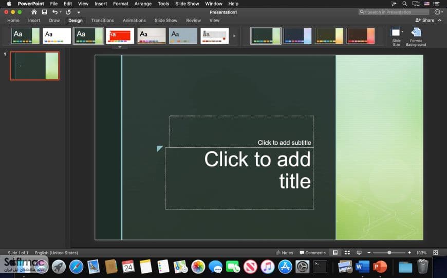This screenshot has width=447, height=278.
Task: Show more themes with gallery arrow
Action: coord(234,36)
